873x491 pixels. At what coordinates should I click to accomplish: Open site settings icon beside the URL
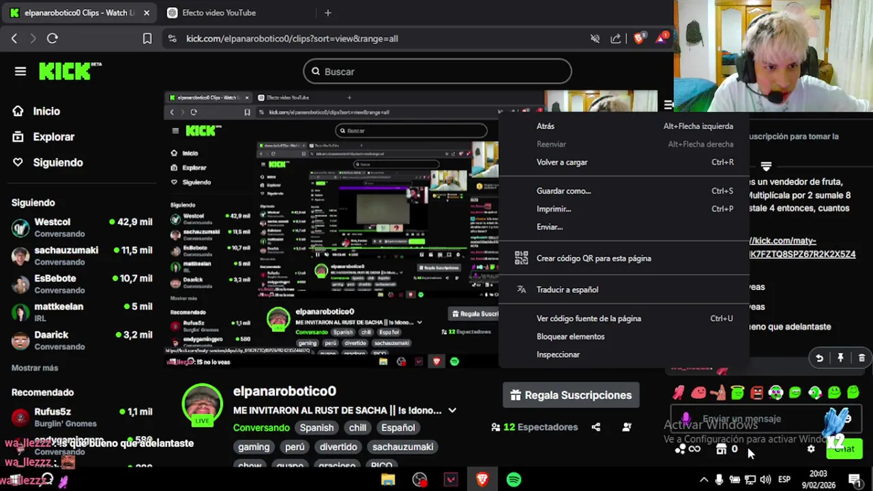click(172, 39)
